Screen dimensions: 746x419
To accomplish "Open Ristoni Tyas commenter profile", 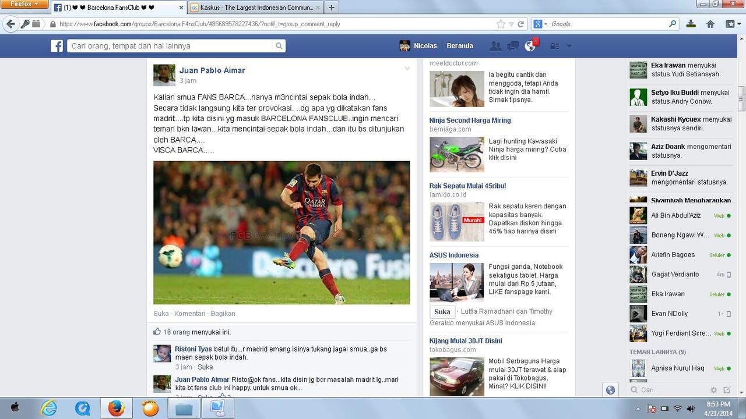I will (193, 349).
